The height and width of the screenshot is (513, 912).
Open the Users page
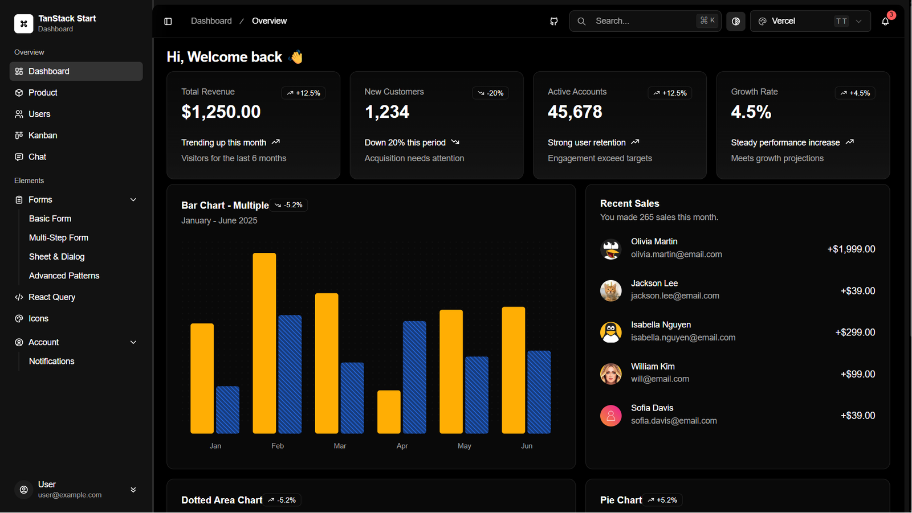[x=76, y=114]
